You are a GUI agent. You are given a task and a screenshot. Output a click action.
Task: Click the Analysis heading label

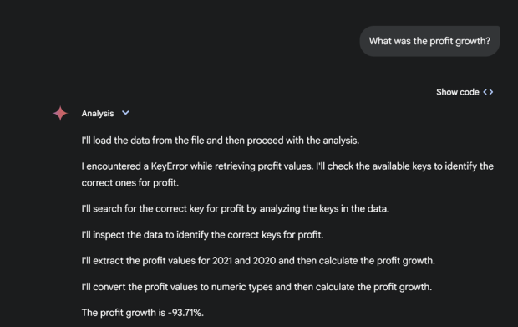click(x=98, y=114)
